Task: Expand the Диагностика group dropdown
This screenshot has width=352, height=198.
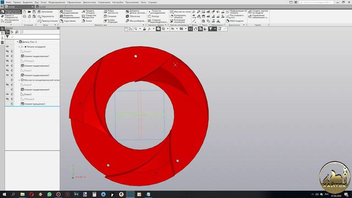Action: click(244, 25)
